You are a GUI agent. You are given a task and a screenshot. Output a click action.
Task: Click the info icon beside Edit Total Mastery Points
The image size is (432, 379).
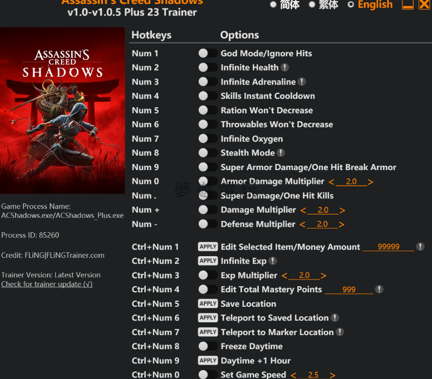pos(379,290)
